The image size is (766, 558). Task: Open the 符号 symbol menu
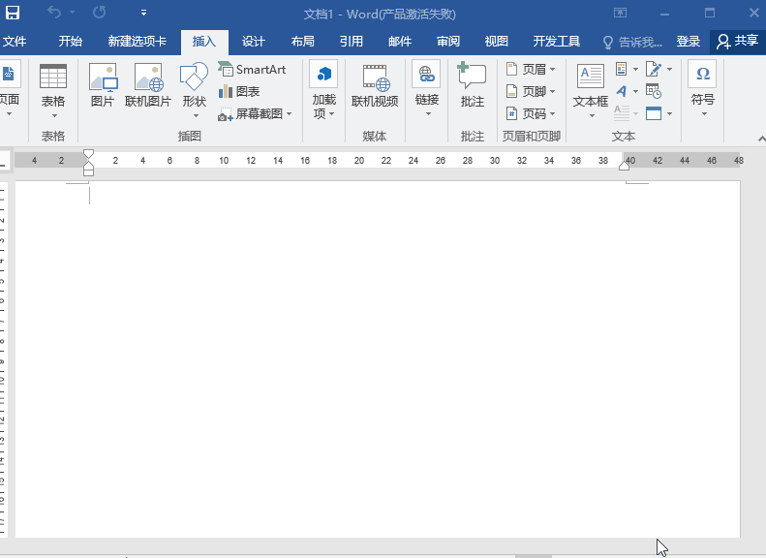click(702, 89)
